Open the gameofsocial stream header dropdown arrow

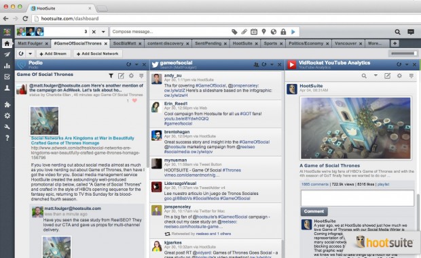coord(272,64)
